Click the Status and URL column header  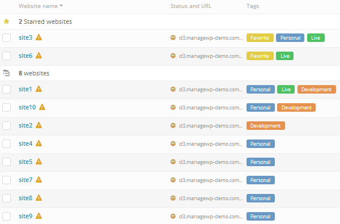(190, 6)
